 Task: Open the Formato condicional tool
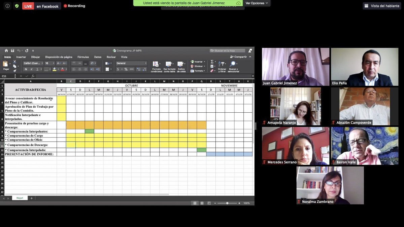pos(156,66)
